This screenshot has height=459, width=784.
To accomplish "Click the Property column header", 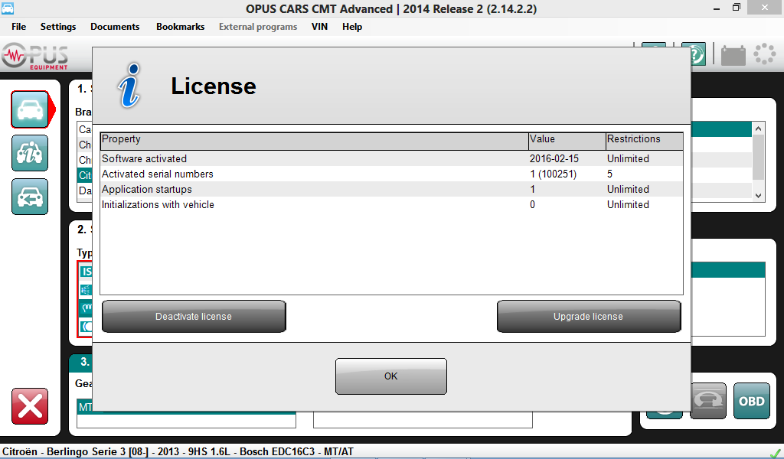I will point(314,142).
